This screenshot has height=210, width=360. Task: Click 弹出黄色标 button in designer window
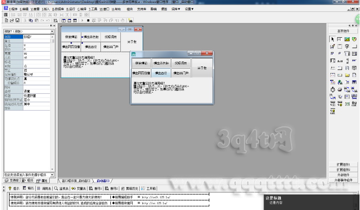click(x=91, y=37)
